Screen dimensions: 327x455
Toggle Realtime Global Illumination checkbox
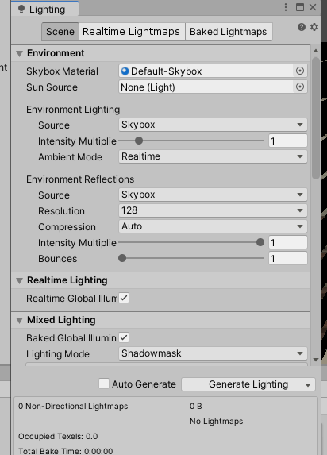point(124,298)
